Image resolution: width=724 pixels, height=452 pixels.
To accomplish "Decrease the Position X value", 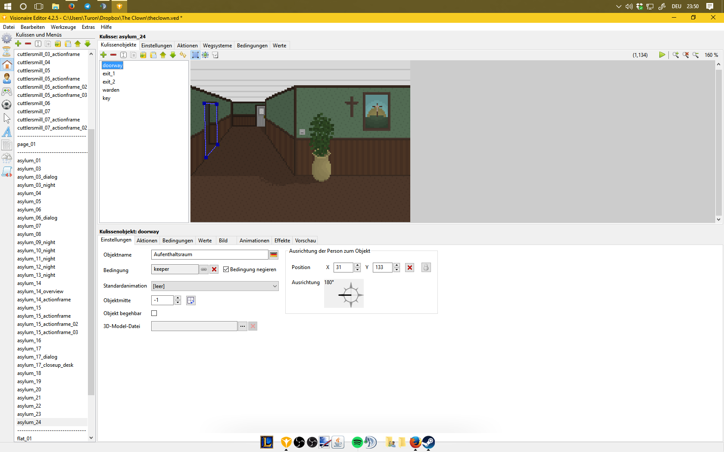I will coord(357,270).
